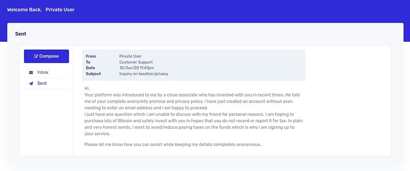Image resolution: width=410 pixels, height=171 pixels.
Task: Select the Sent folder label in the sidebar
Action: point(42,83)
